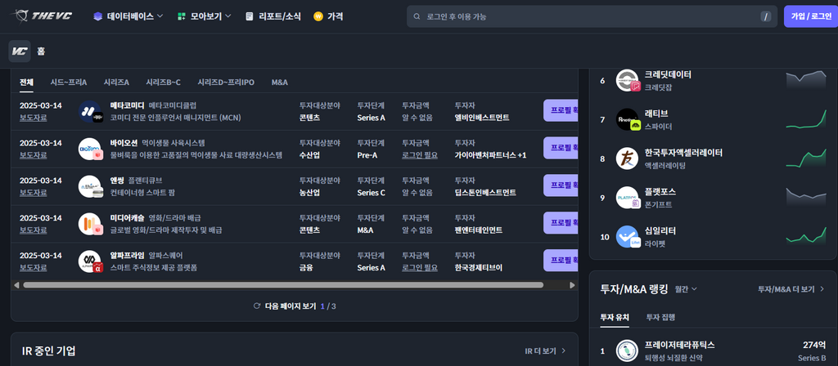This screenshot has height=366, width=838.
Task: Click 플랫포스 logo in ranking
Action: (628, 198)
